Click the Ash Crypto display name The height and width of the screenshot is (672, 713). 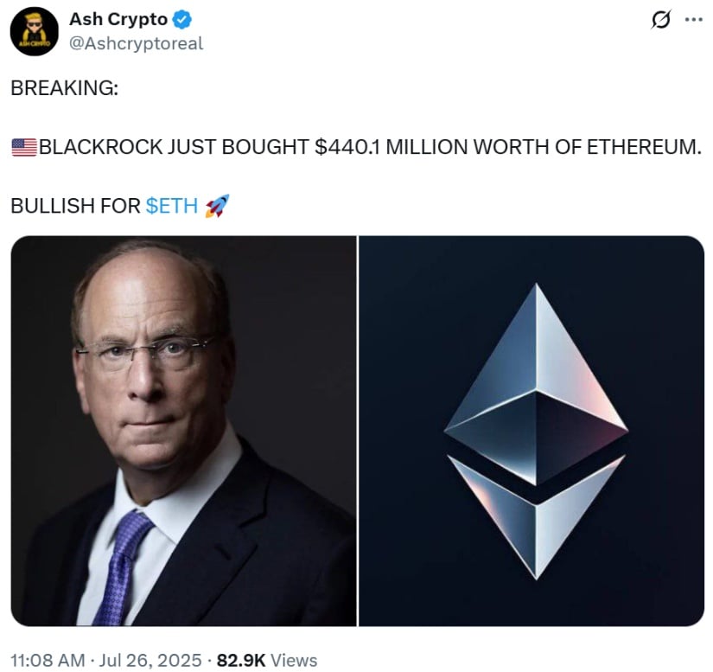[118, 20]
